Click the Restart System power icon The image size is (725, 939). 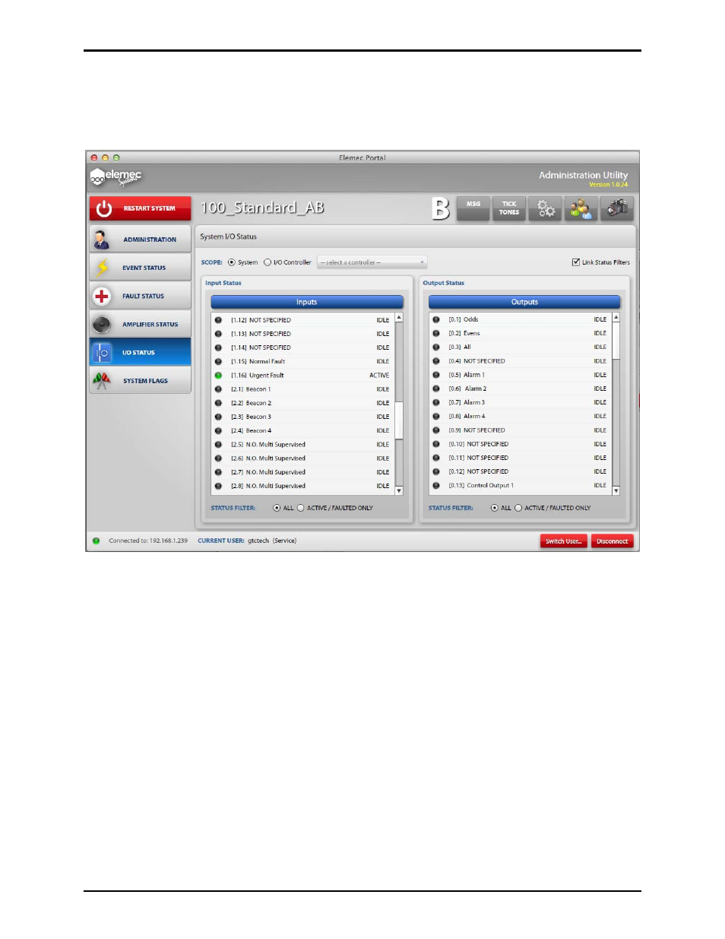104,209
